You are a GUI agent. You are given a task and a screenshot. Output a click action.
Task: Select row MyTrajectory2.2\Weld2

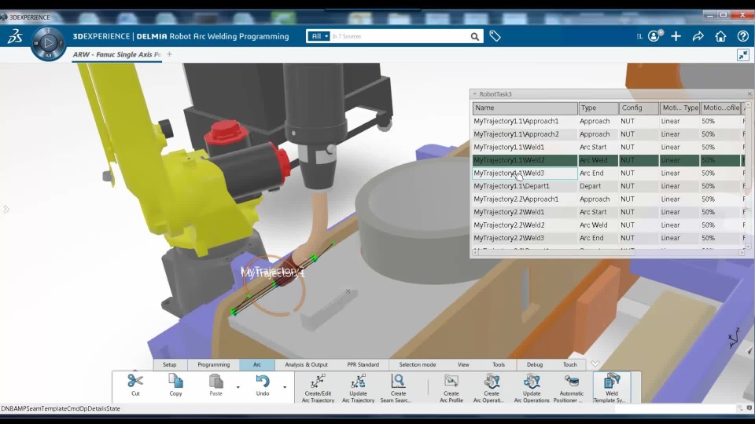(608, 225)
